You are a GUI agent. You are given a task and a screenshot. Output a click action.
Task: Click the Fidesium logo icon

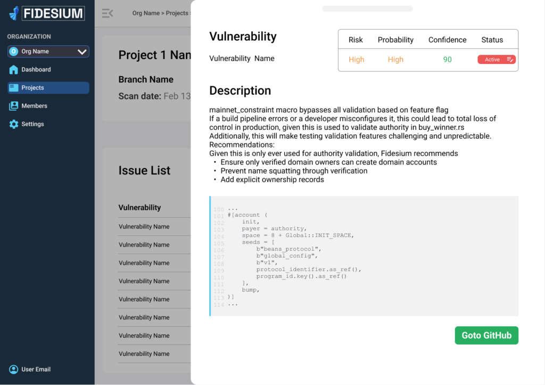[x=14, y=13]
